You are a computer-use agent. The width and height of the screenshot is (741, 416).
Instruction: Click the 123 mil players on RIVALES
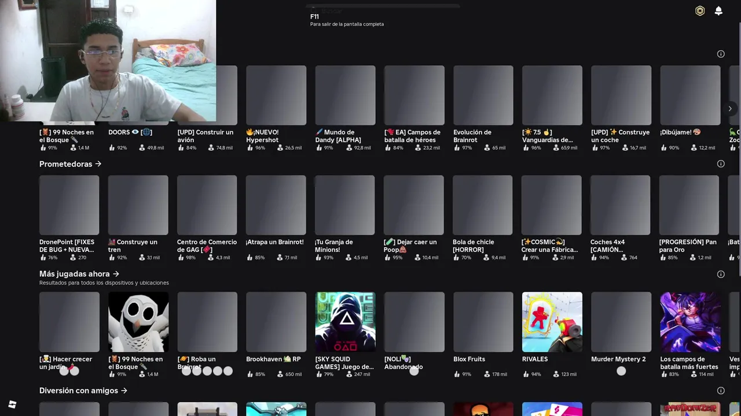point(568,374)
